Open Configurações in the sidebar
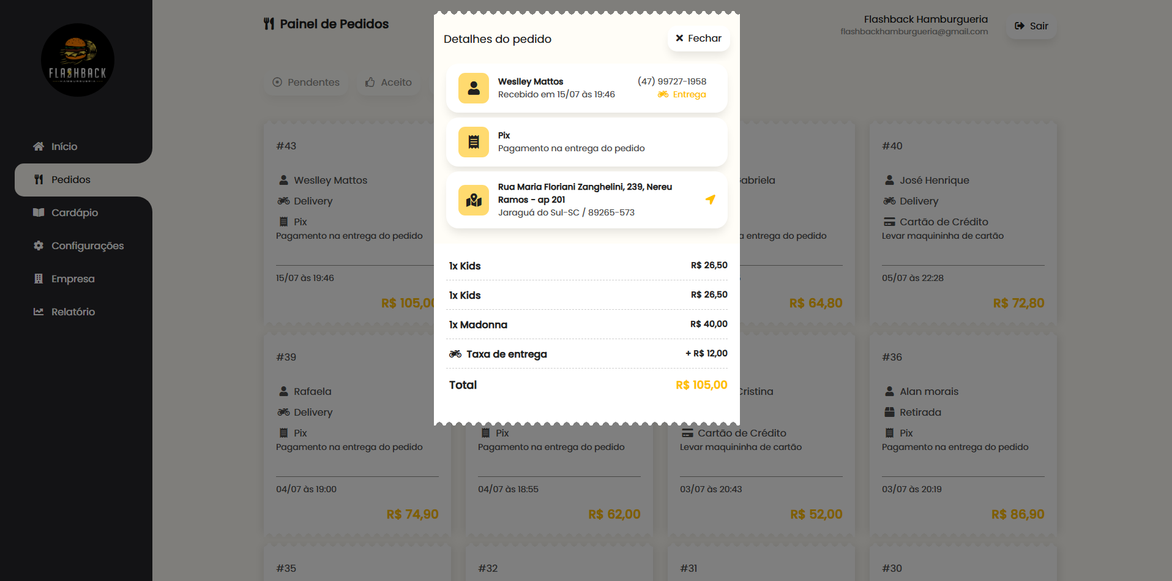The image size is (1172, 581). tap(87, 246)
